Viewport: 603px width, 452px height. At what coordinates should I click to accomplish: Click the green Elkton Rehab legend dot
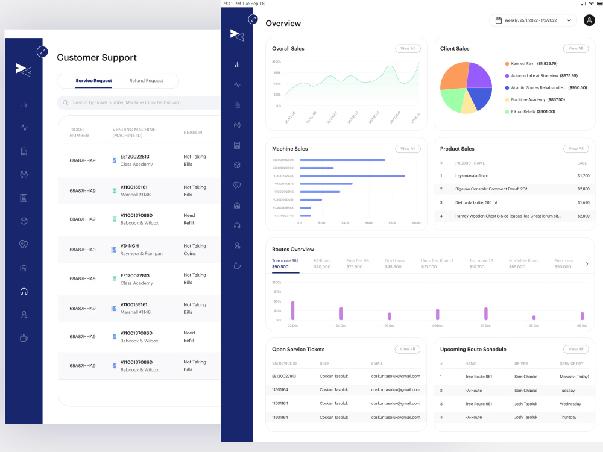(507, 112)
